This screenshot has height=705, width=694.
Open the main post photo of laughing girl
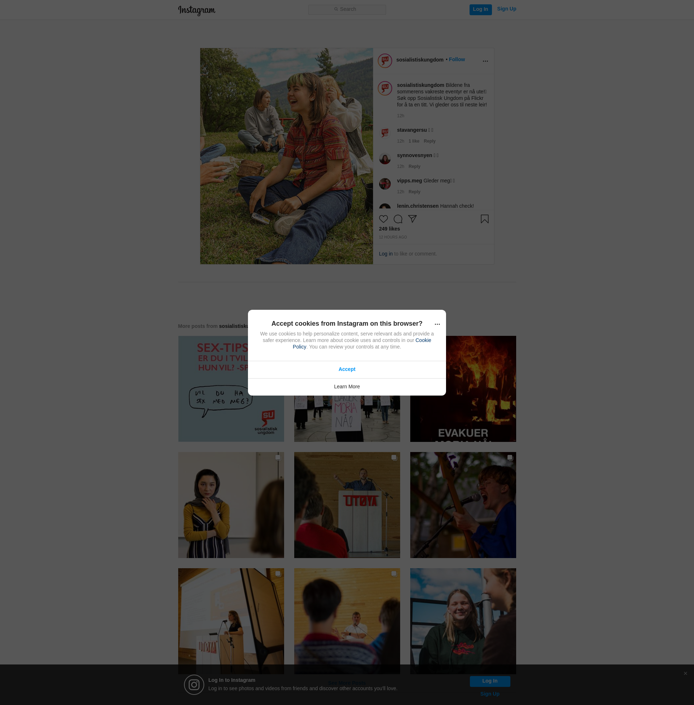(286, 156)
